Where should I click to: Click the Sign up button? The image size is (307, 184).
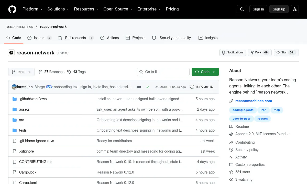tap(279, 9)
